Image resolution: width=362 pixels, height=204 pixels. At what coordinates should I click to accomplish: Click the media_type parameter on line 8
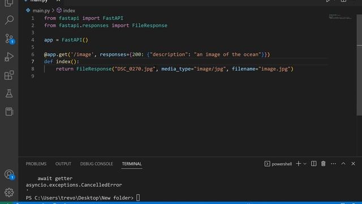click(176, 69)
